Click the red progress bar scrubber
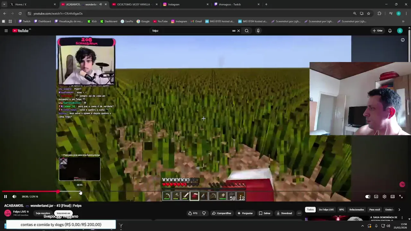Screen dimensions: 411x231 [x=58, y=192]
